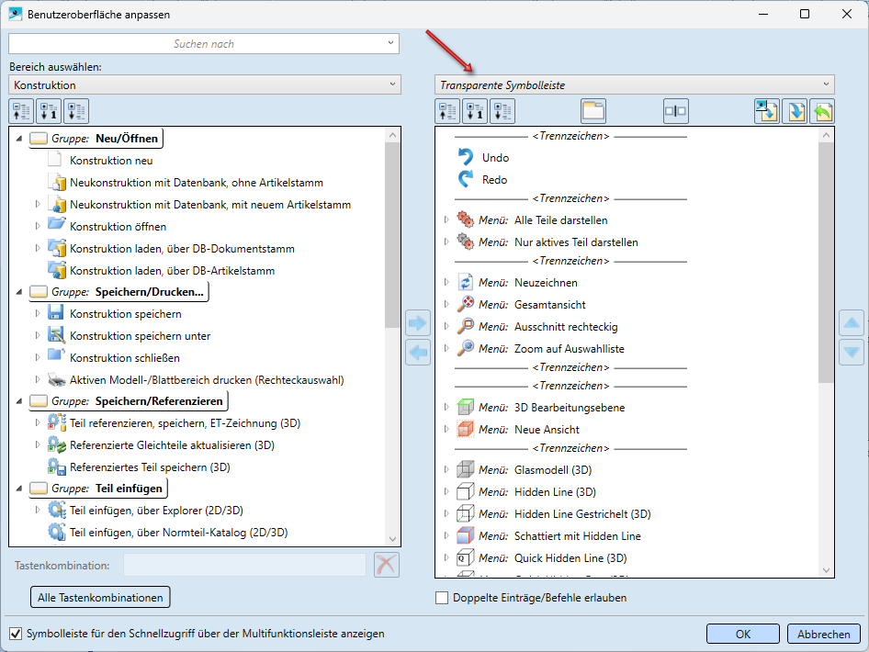Select the first Trennzeichen separator row
The width and height of the screenshot is (869, 652).
pyautogui.click(x=570, y=136)
